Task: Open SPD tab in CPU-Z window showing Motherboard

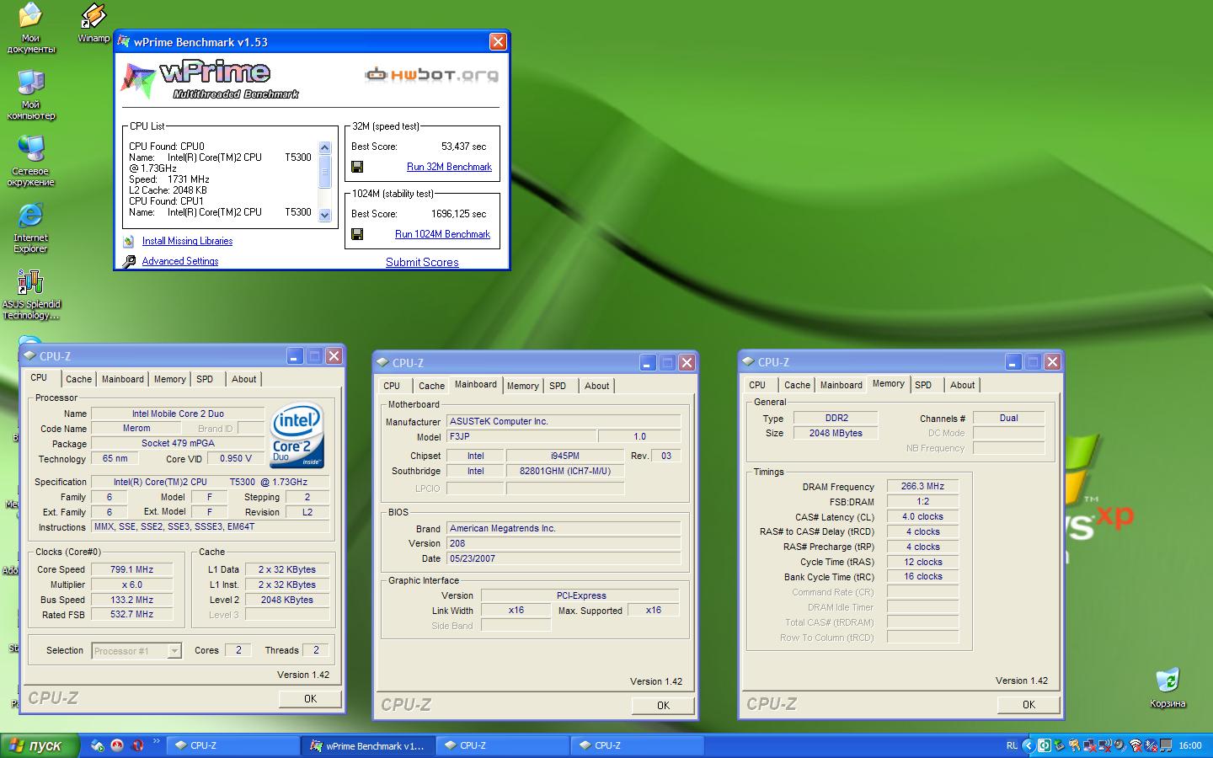Action: point(558,386)
